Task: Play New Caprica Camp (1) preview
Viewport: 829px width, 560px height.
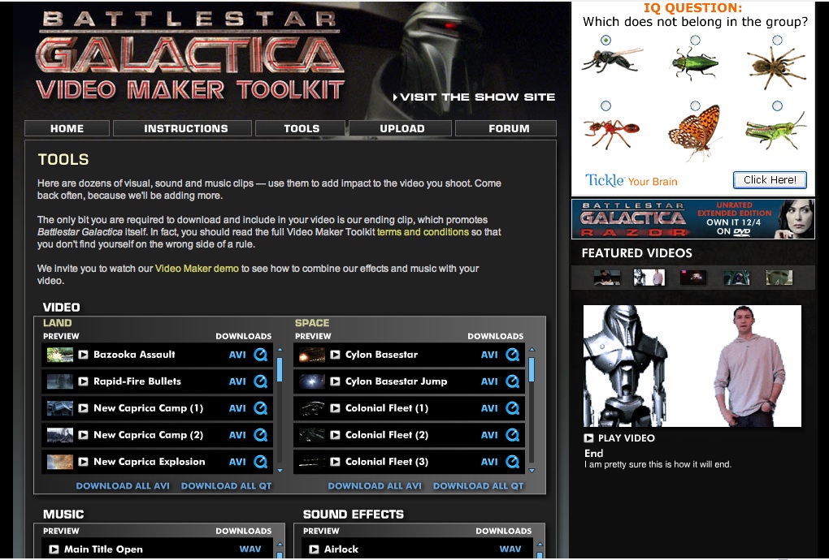Action: click(x=83, y=408)
